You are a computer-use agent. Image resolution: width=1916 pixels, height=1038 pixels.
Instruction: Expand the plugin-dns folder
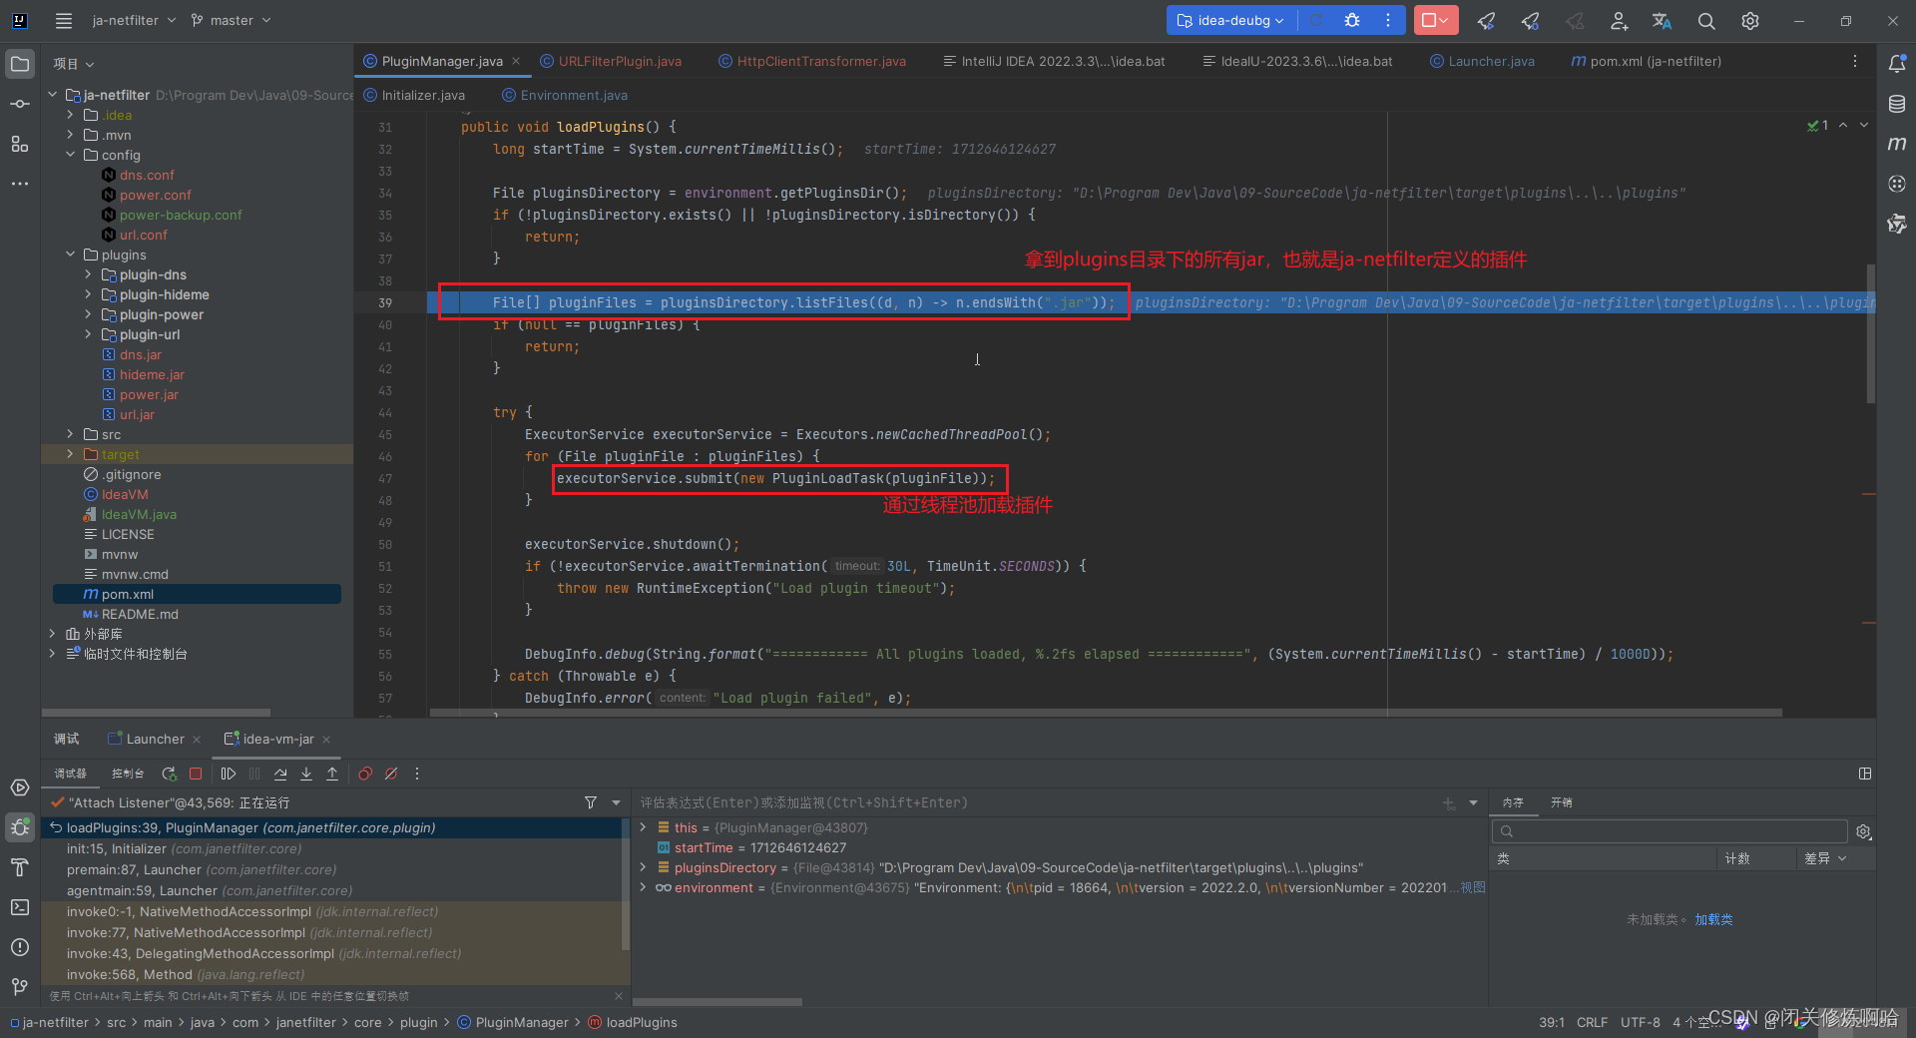point(88,274)
